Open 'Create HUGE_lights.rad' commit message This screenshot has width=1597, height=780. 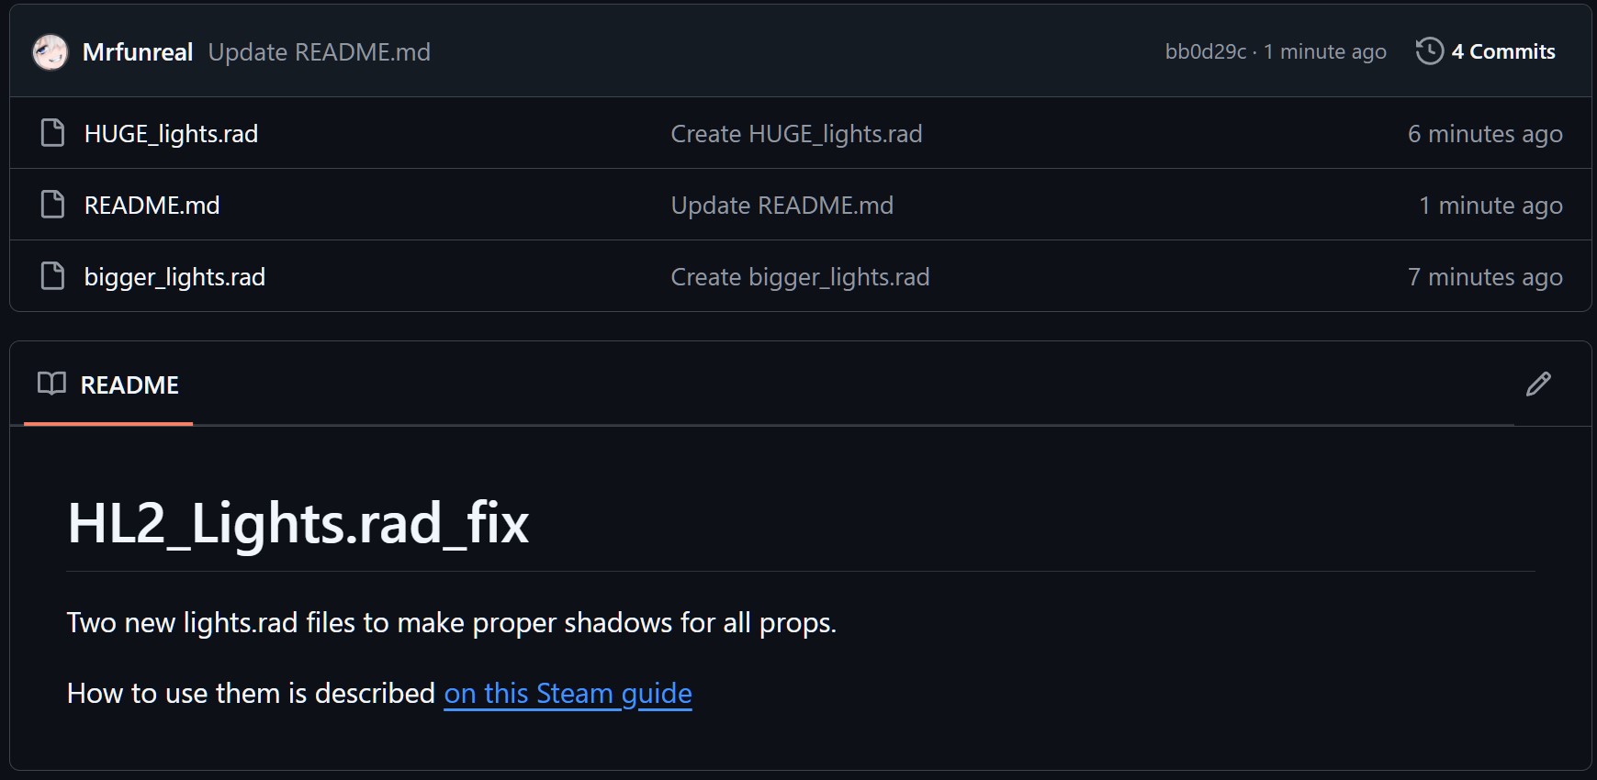[796, 134]
